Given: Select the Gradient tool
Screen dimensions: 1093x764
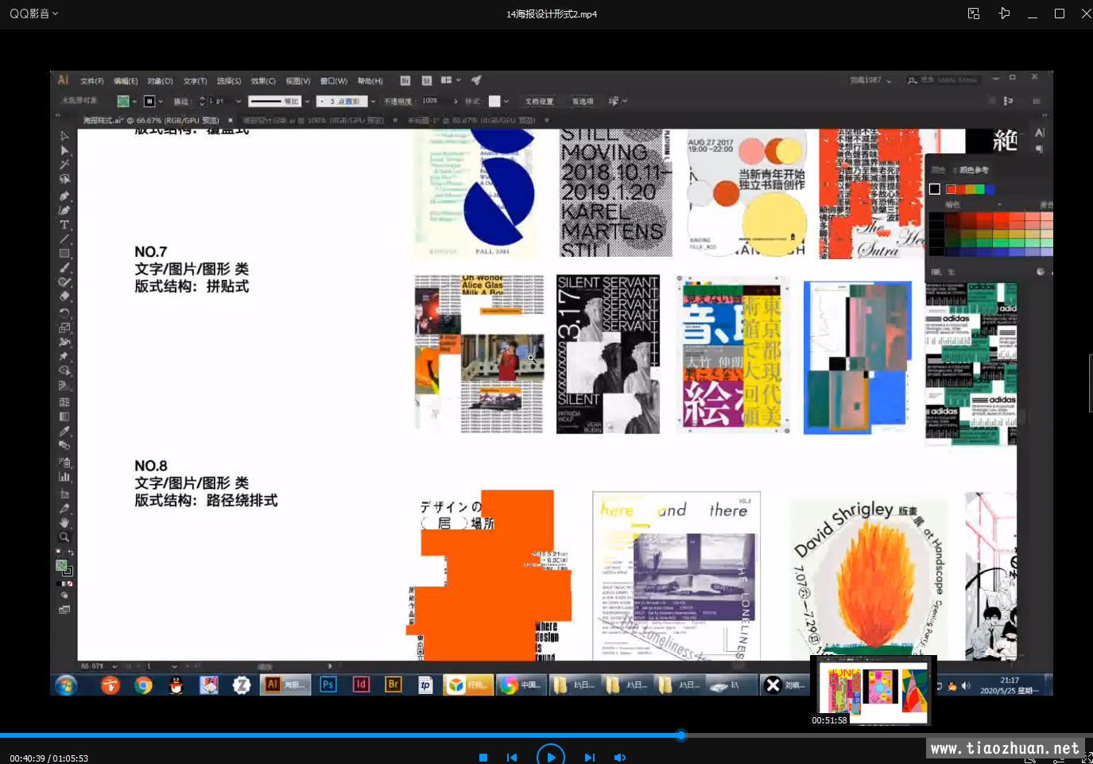Looking at the screenshot, I should [x=64, y=417].
